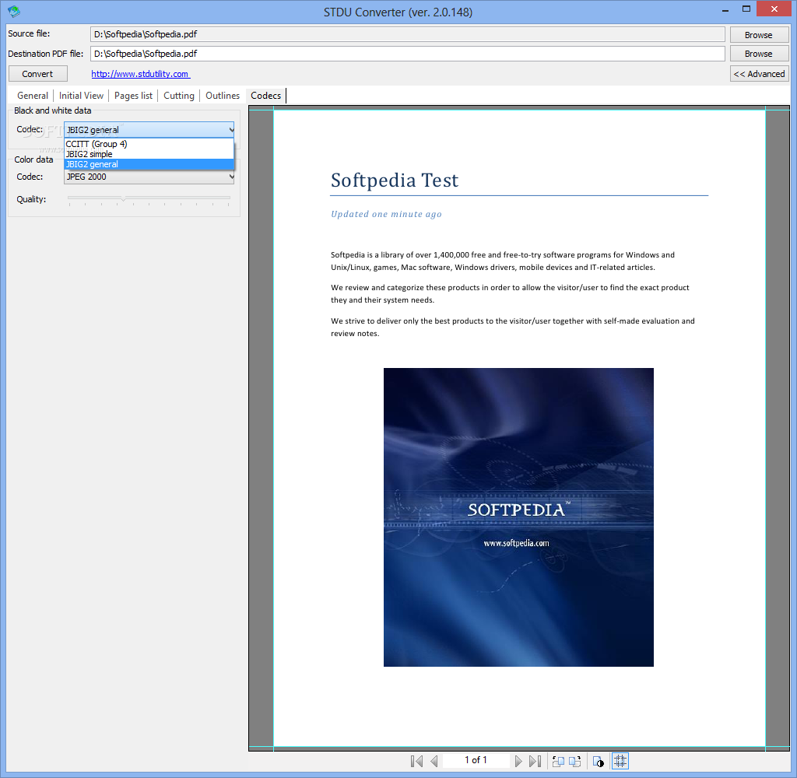Click 'Updated one minute ago' text
The image size is (797, 778).
[x=386, y=214]
